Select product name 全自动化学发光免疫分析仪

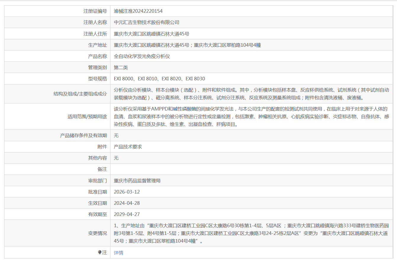coord(142,56)
